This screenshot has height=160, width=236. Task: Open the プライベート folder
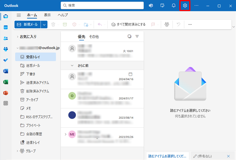coord(36,125)
